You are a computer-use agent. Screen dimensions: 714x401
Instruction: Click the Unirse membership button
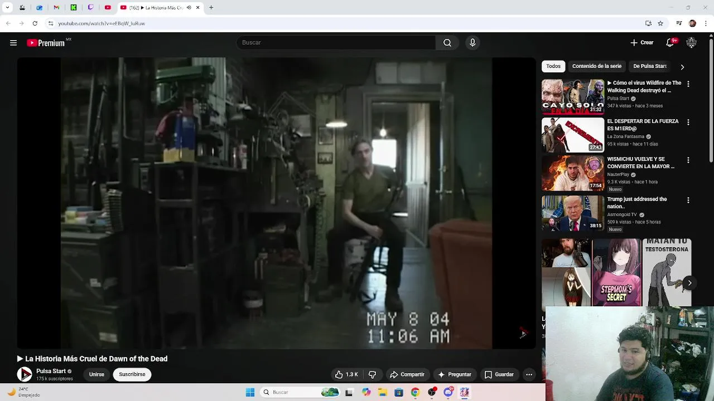(97, 374)
